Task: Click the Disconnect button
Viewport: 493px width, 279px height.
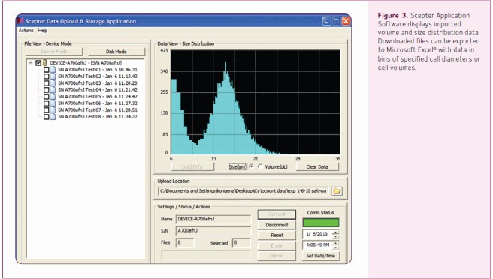Action: click(x=277, y=225)
